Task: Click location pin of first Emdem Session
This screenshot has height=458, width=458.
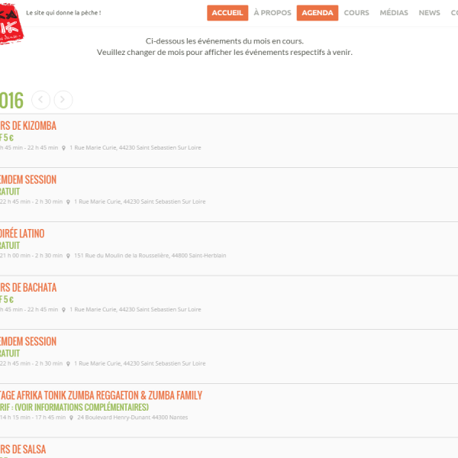Action: [x=69, y=202]
